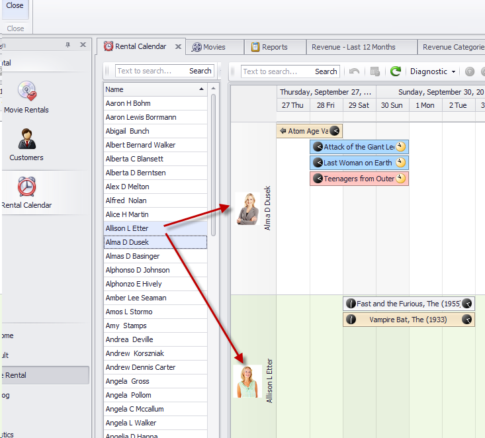Screen dimensions: 485x438
Task: Select customer Alma D Dusek in list
Action: click(155, 242)
